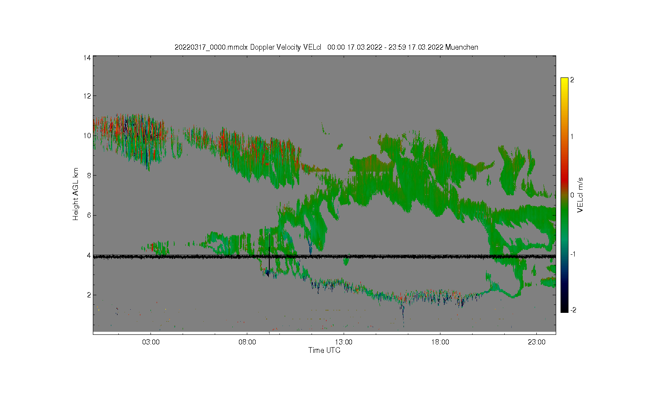Image resolution: width=660 pixels, height=396 pixels.
Task: Click the '4' height tick label
Action: (x=89, y=255)
